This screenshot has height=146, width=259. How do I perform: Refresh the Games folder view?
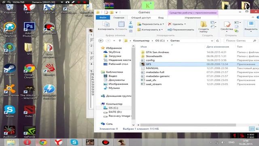pyautogui.click(x=218, y=41)
